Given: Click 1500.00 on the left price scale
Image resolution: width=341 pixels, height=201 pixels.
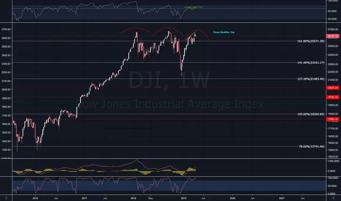Looking at the screenshot, I should click(6, 132).
